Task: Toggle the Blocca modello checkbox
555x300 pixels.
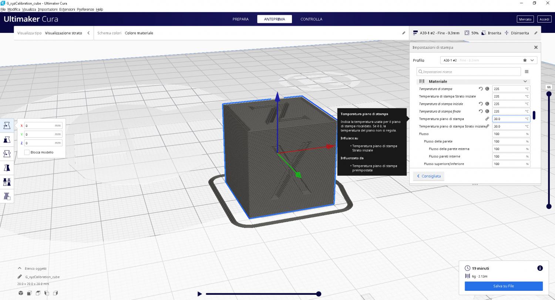Action: [27, 152]
